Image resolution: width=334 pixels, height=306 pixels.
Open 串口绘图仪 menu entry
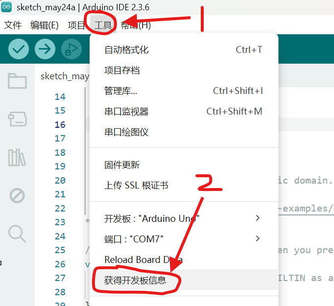click(184, 132)
